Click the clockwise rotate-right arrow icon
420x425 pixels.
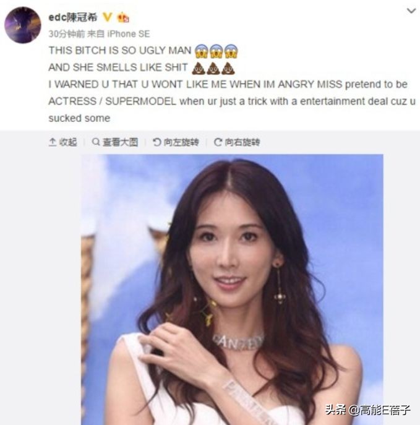tap(218, 142)
